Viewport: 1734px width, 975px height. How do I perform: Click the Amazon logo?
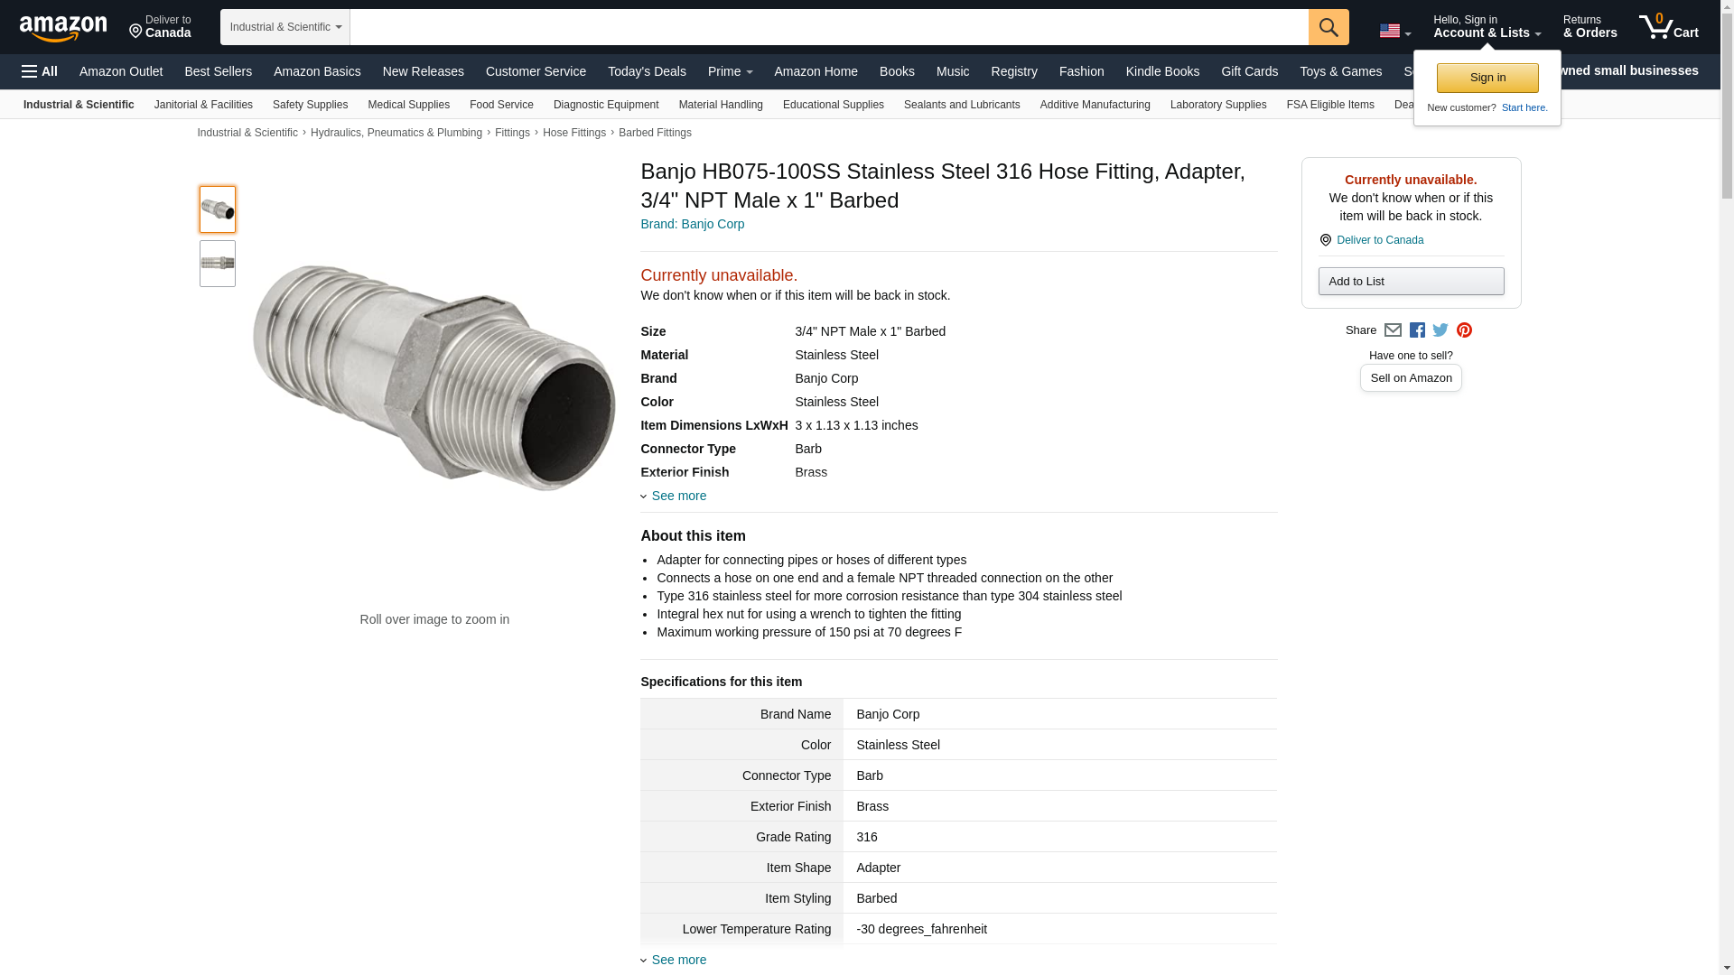coord(63,28)
